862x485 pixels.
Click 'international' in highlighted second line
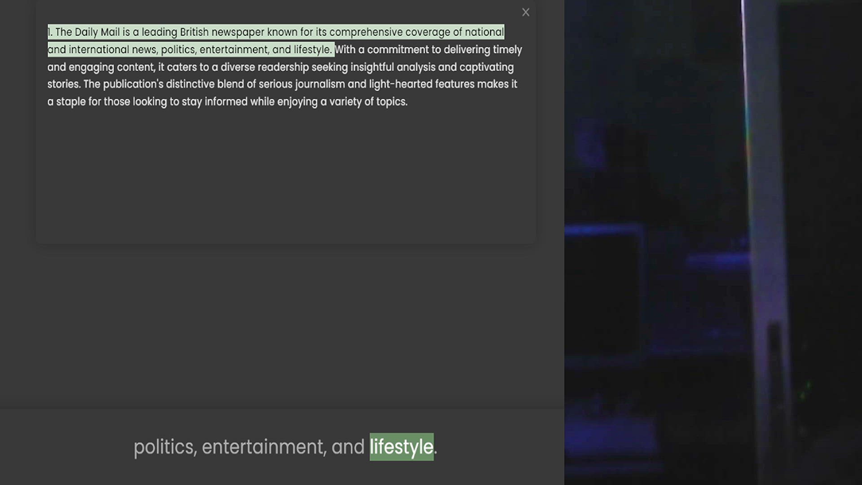(99, 50)
